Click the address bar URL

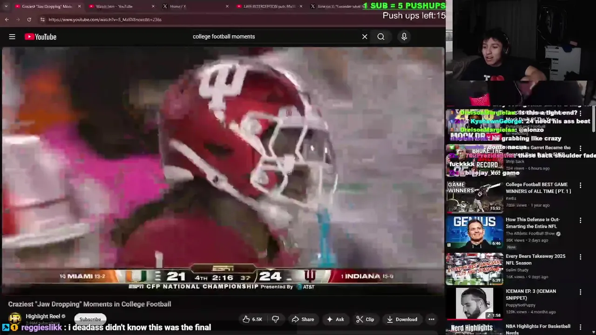tap(105, 20)
